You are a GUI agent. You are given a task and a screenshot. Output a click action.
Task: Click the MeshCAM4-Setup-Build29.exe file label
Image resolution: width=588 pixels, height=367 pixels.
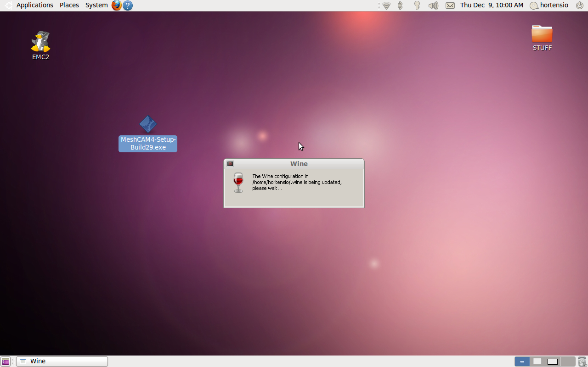[x=148, y=144]
